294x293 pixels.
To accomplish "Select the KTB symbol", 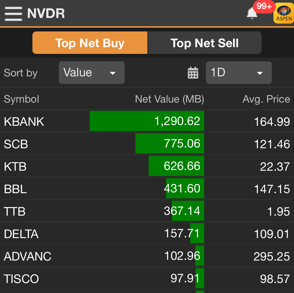I will tap(15, 166).
